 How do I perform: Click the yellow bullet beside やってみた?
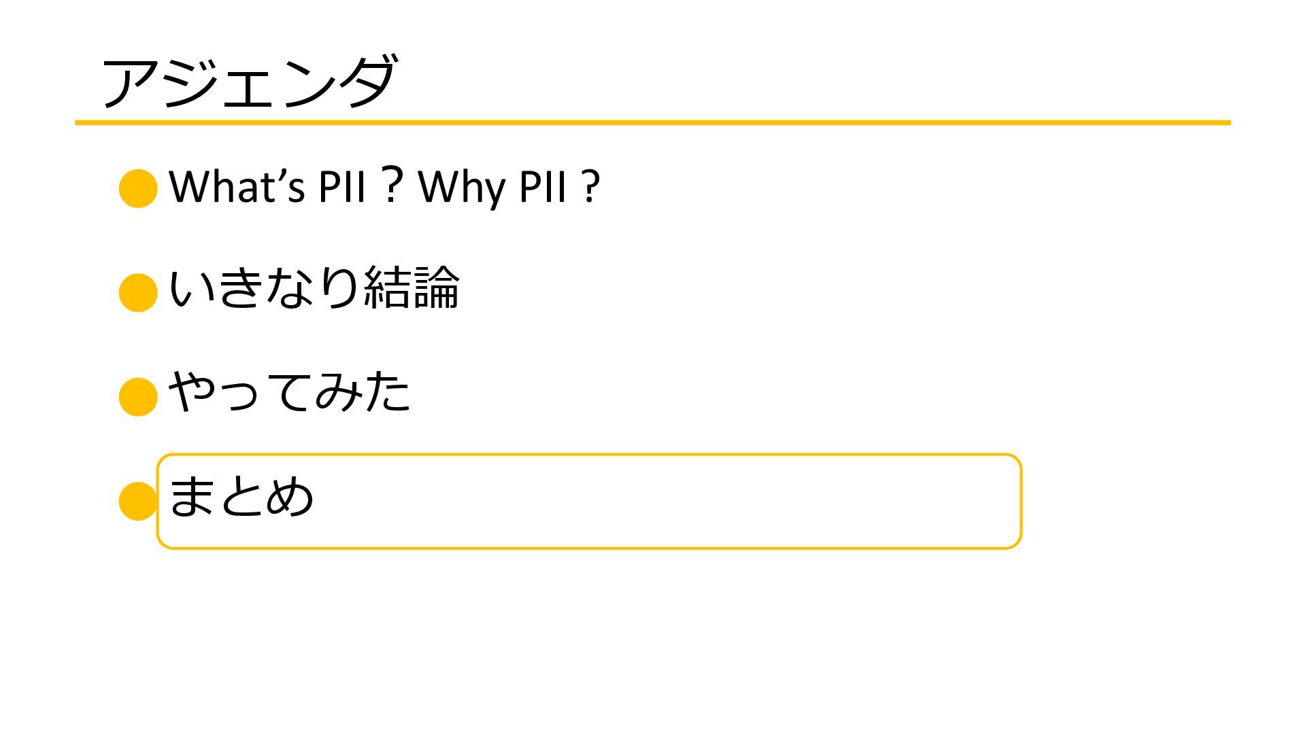138,397
